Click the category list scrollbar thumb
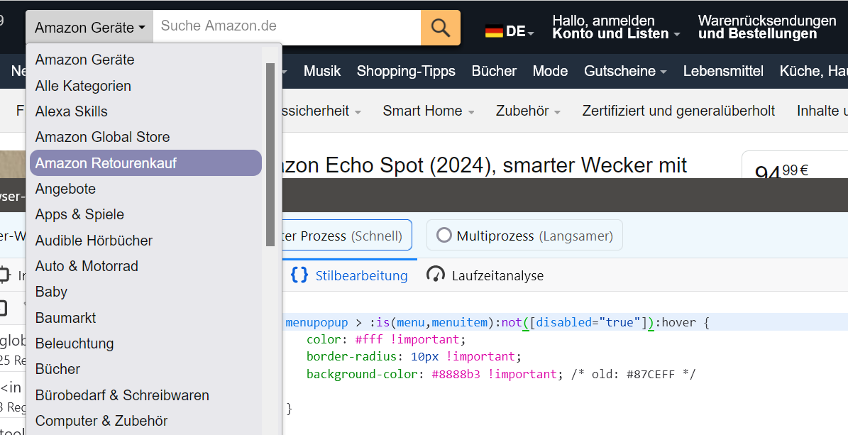 coord(270,155)
